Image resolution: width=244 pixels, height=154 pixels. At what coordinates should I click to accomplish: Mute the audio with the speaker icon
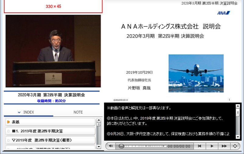pyautogui.click(x=111, y=146)
